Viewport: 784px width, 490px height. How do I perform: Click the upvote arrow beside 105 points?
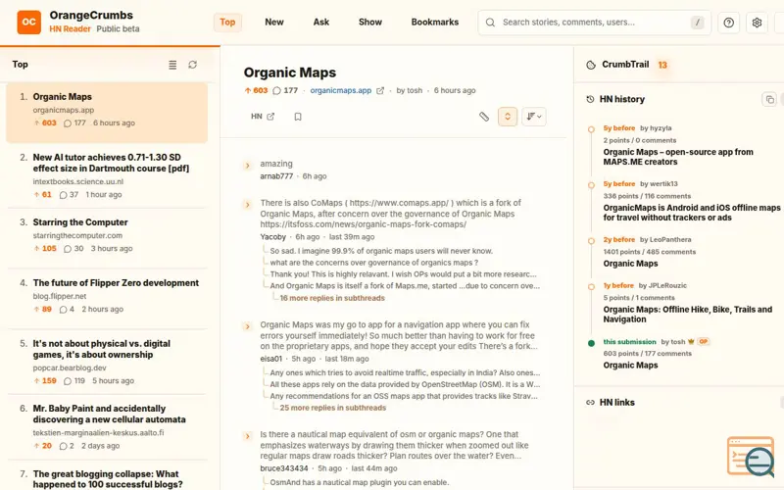tap(36, 249)
